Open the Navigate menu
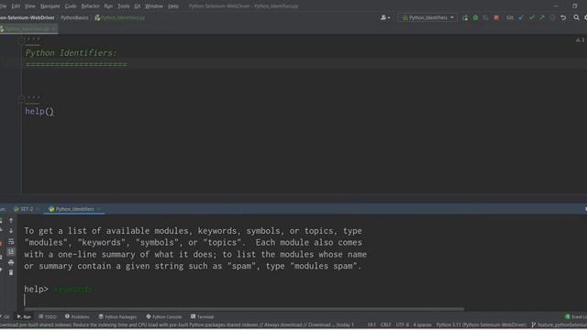Screen dimensions: 587x330 50,6
